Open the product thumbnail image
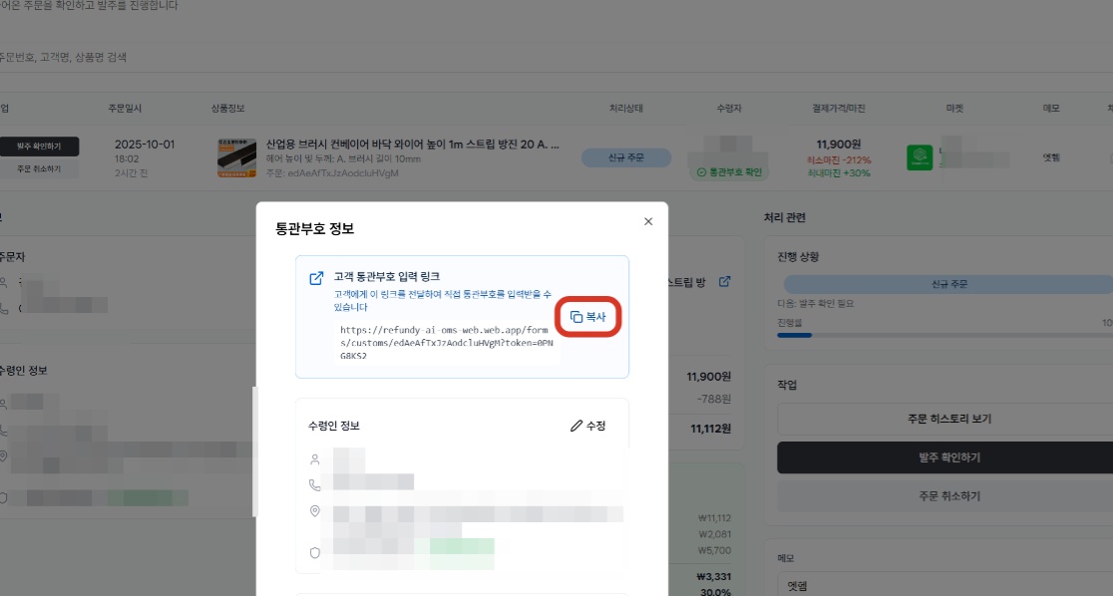 (236, 157)
